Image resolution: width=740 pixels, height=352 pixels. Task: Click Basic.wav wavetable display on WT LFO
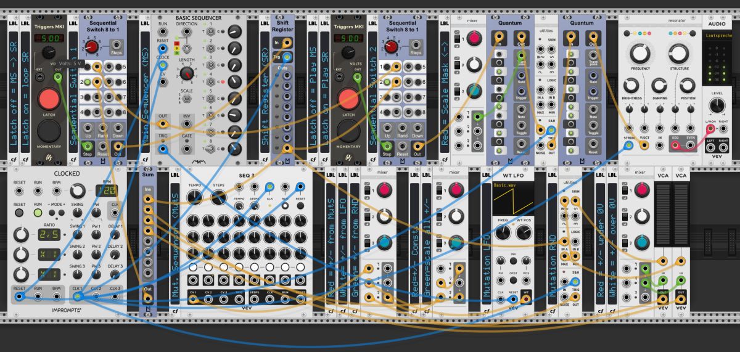click(514, 200)
